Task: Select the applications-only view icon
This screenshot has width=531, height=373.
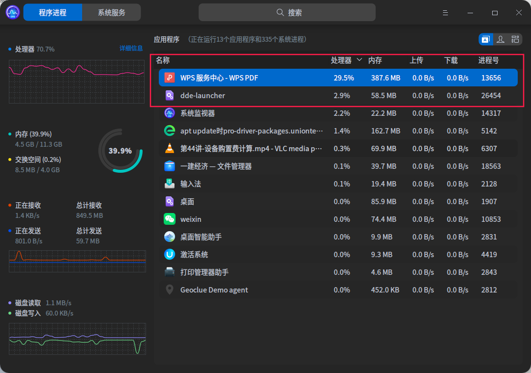Action: (485, 39)
